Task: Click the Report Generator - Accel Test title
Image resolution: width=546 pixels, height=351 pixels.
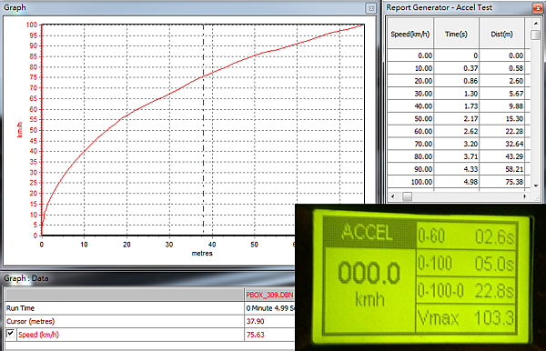Action: pos(440,7)
